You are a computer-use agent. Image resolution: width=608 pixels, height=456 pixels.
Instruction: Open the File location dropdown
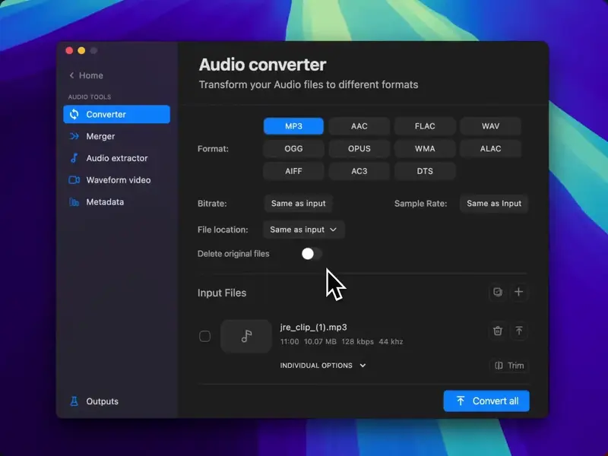point(303,230)
